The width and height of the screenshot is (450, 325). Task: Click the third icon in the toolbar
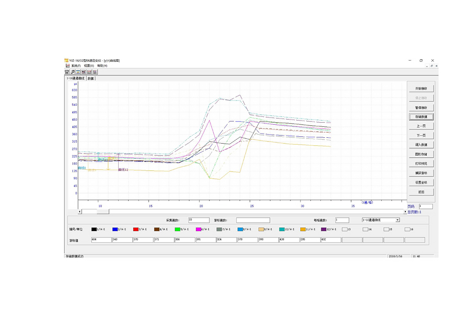[78, 72]
